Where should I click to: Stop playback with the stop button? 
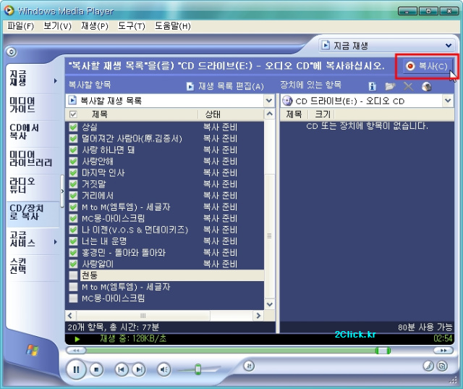(x=96, y=369)
